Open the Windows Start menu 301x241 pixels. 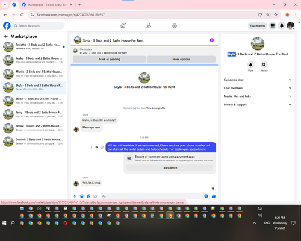click(x=4, y=223)
